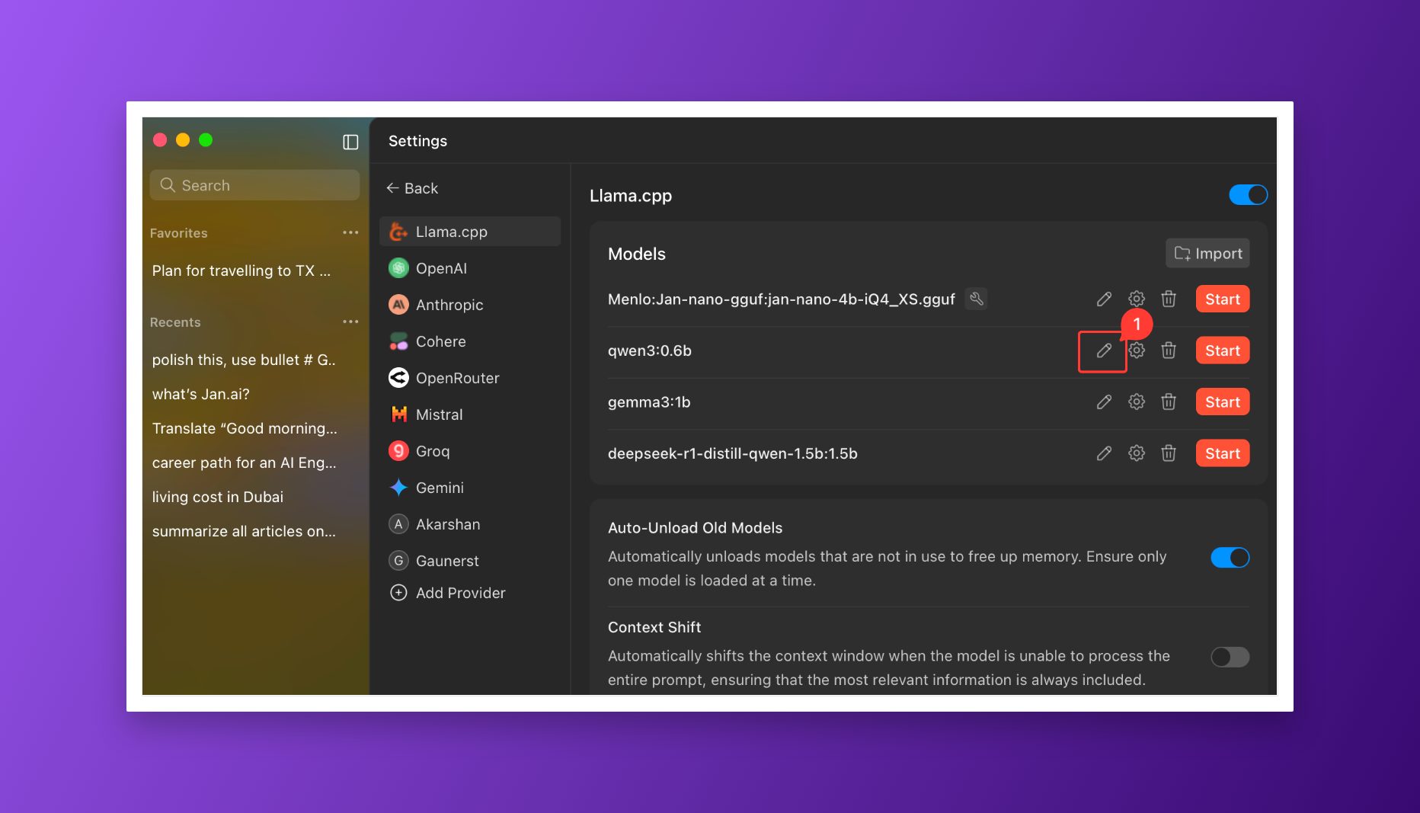
Task: Disable the Llama.cpp provider toggle
Action: [1248, 195]
